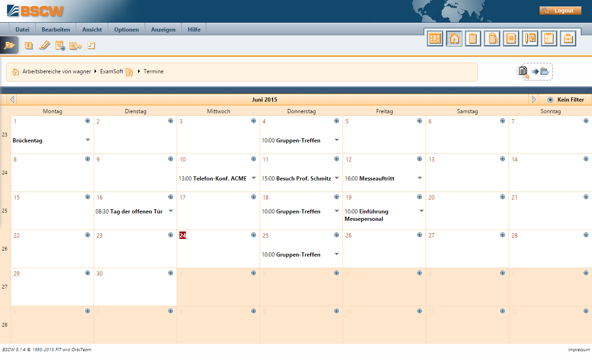The height and width of the screenshot is (360, 592).
Task: Open ExamSoft breadcrumb link
Action: coord(111,72)
